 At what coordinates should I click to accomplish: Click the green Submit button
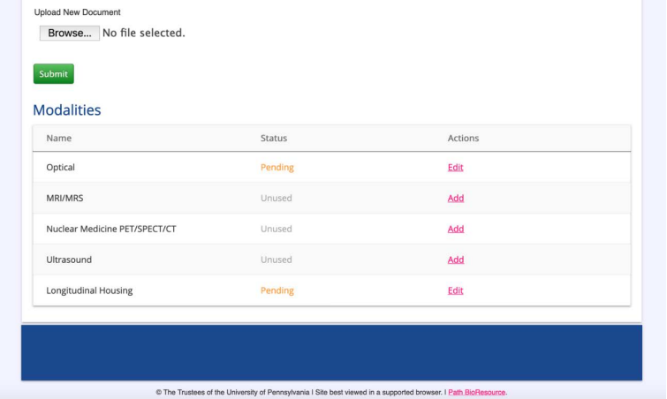coord(54,74)
